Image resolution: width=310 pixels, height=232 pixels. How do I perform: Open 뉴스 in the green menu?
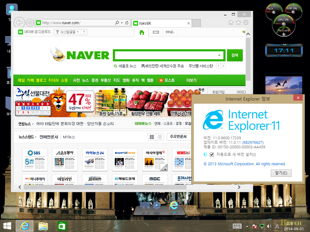point(85,80)
